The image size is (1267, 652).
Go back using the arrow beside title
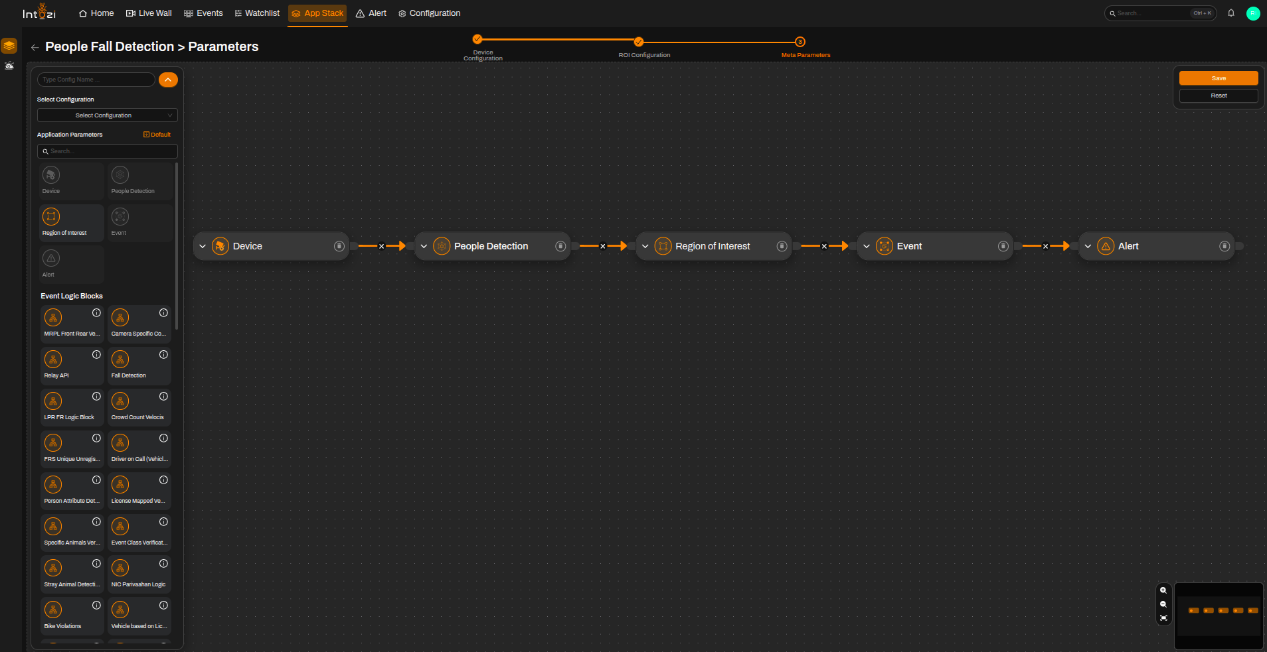(35, 47)
